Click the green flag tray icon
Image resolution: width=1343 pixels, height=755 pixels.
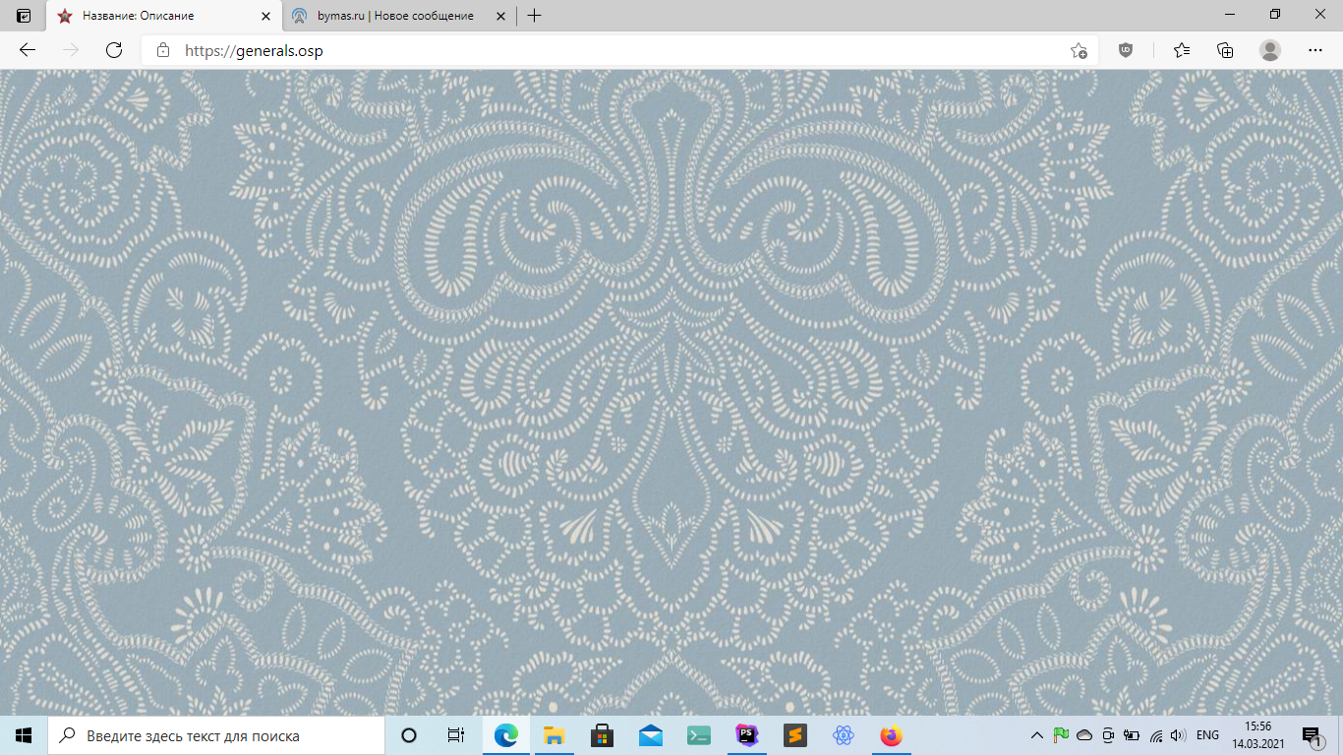[1061, 735]
